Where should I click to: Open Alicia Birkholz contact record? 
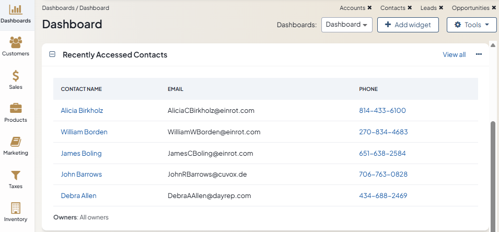pos(82,110)
